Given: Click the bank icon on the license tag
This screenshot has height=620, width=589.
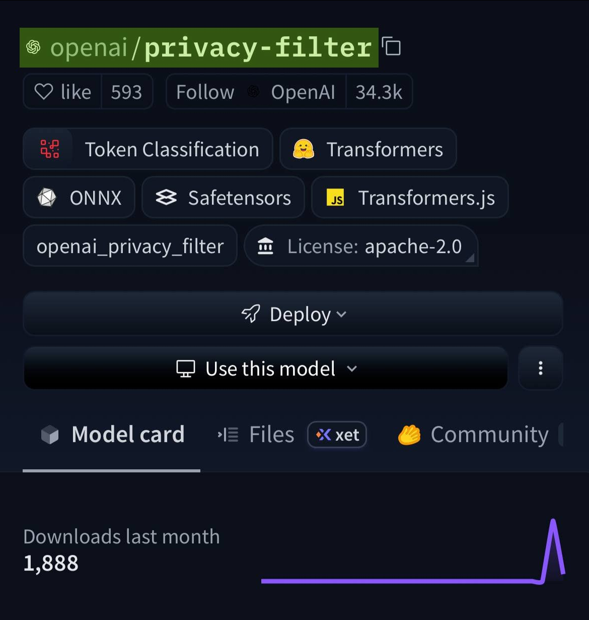Looking at the screenshot, I should [x=265, y=246].
